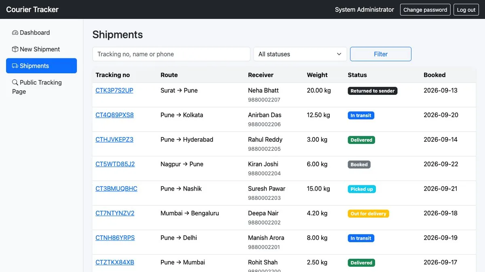Click the Dashboard speedometer icon
The width and height of the screenshot is (485, 272).
tap(15, 33)
